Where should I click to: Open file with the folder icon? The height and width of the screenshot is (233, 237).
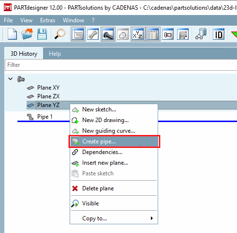coord(27,34)
